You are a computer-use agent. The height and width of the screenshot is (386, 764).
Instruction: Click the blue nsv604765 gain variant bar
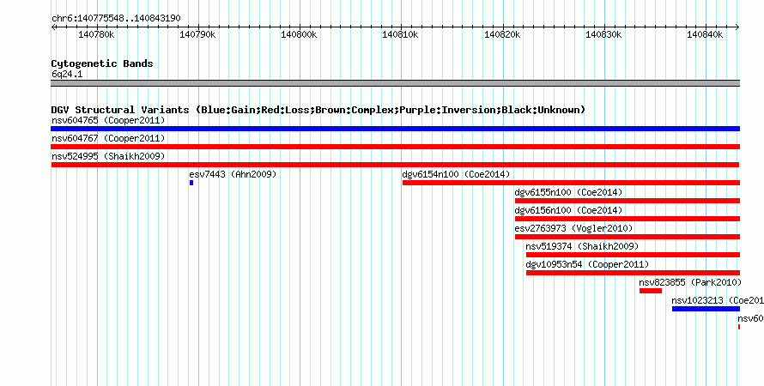(x=395, y=129)
